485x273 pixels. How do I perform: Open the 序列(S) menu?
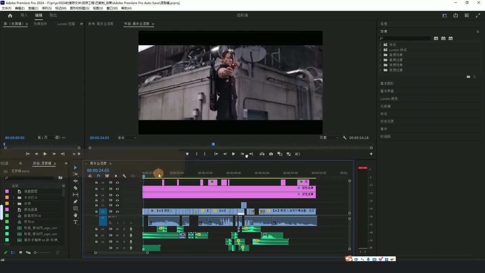click(47, 8)
